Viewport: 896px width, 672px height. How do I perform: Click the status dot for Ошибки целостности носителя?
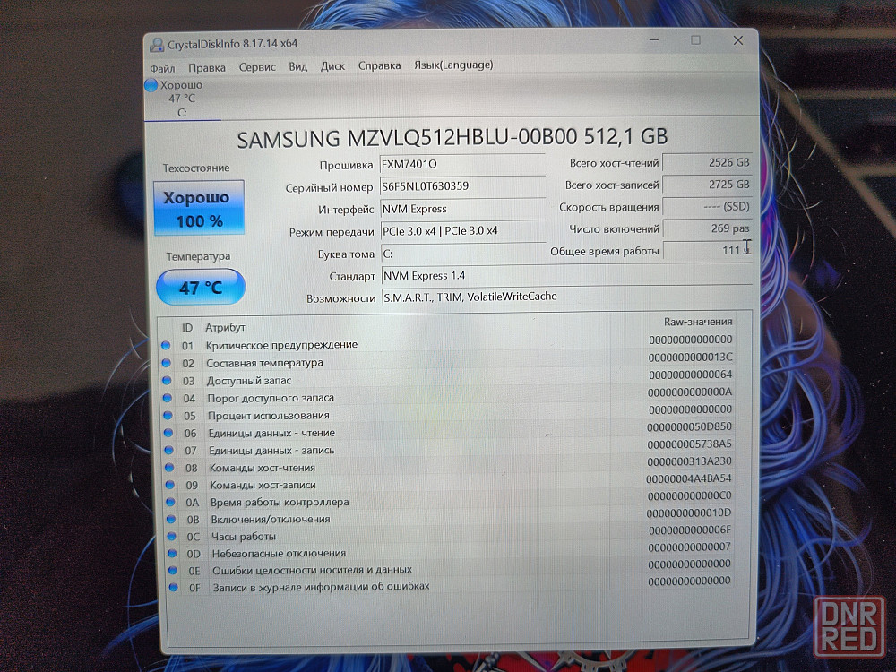[x=173, y=570]
